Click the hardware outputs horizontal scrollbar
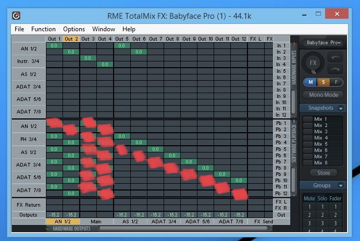The width and height of the screenshot is (360, 241). pos(183,228)
